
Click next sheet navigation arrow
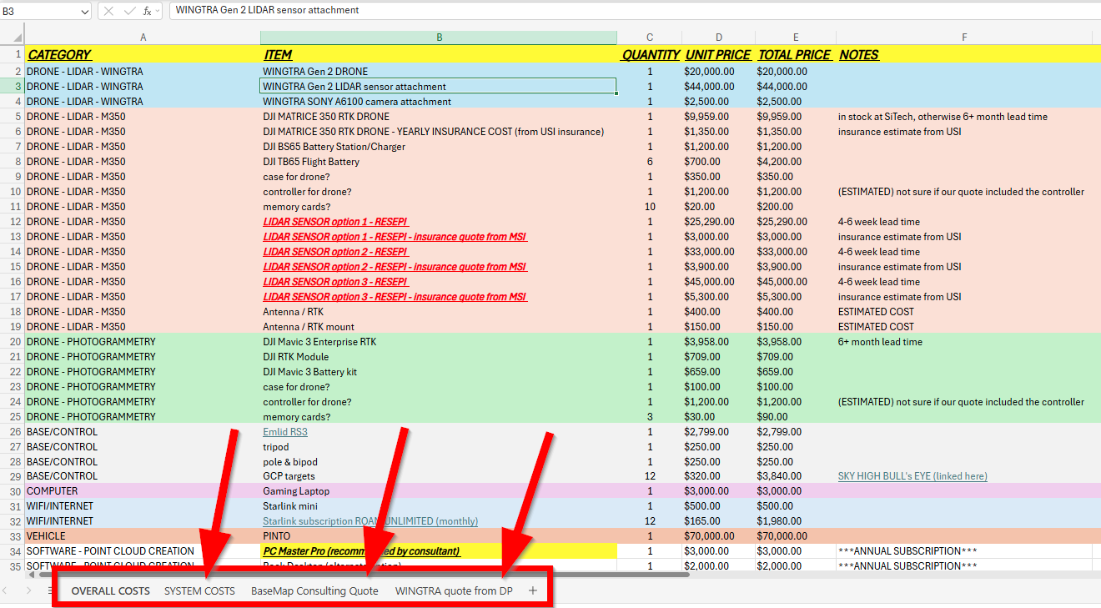click(28, 590)
